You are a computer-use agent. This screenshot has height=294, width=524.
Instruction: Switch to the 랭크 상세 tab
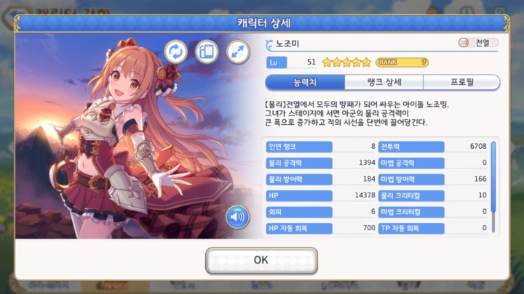tap(384, 82)
